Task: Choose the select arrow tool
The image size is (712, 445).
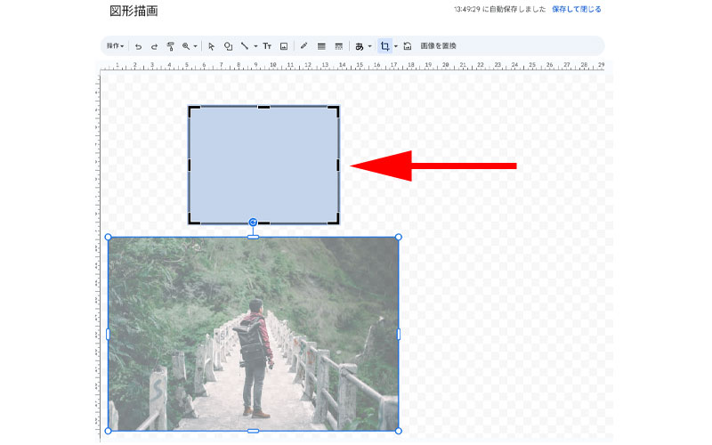Action: coord(211,46)
